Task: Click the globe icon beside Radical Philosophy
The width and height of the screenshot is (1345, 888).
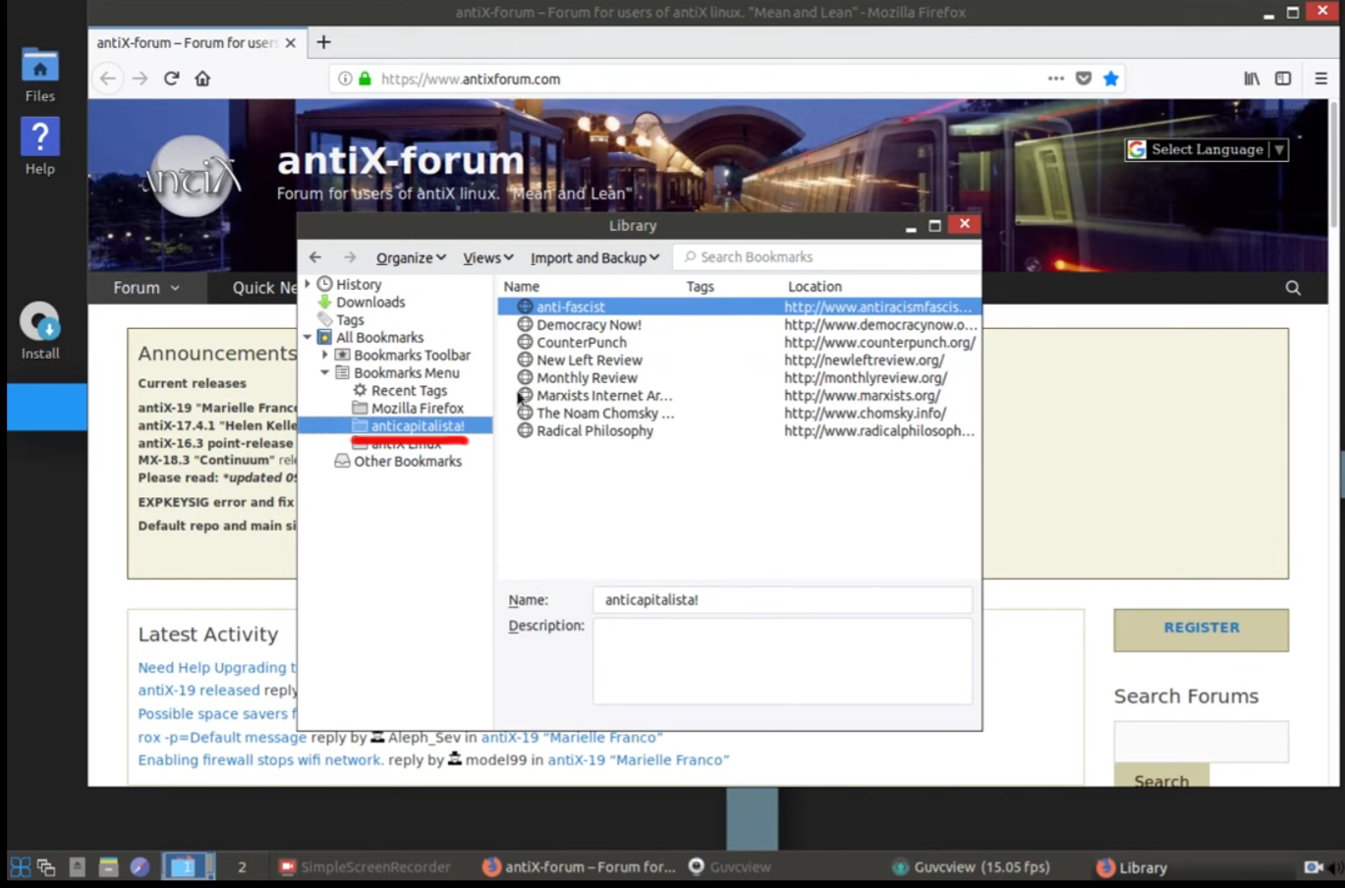Action: (525, 430)
